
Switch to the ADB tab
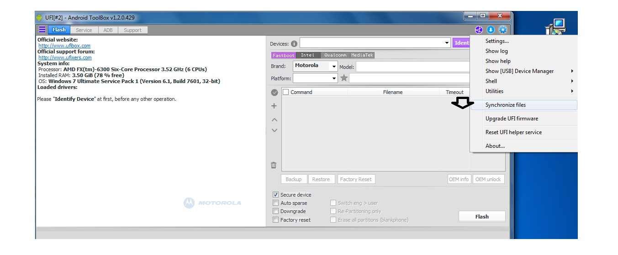tap(108, 30)
